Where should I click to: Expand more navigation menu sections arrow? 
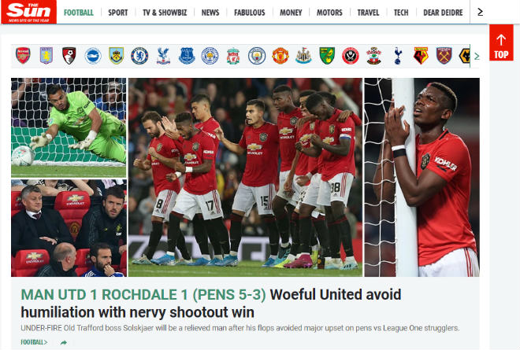tap(480, 13)
